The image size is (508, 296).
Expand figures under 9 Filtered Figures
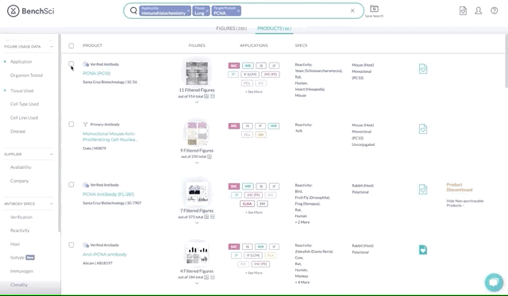tap(197, 163)
